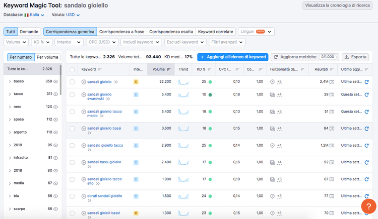View SERP results for sandali gioiello swarovski
Viewport: 378px width, 219px height.
[332, 94]
